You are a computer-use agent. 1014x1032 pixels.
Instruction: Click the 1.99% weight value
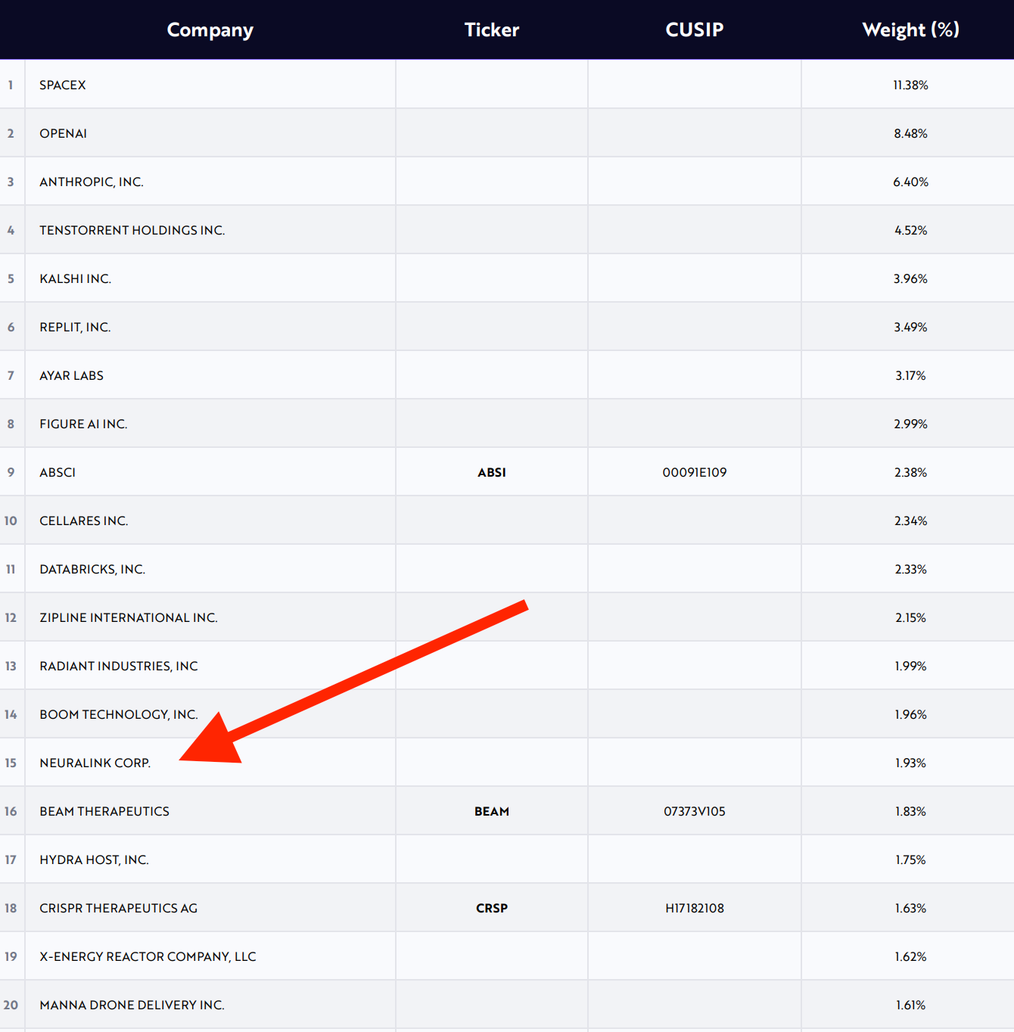910,666
